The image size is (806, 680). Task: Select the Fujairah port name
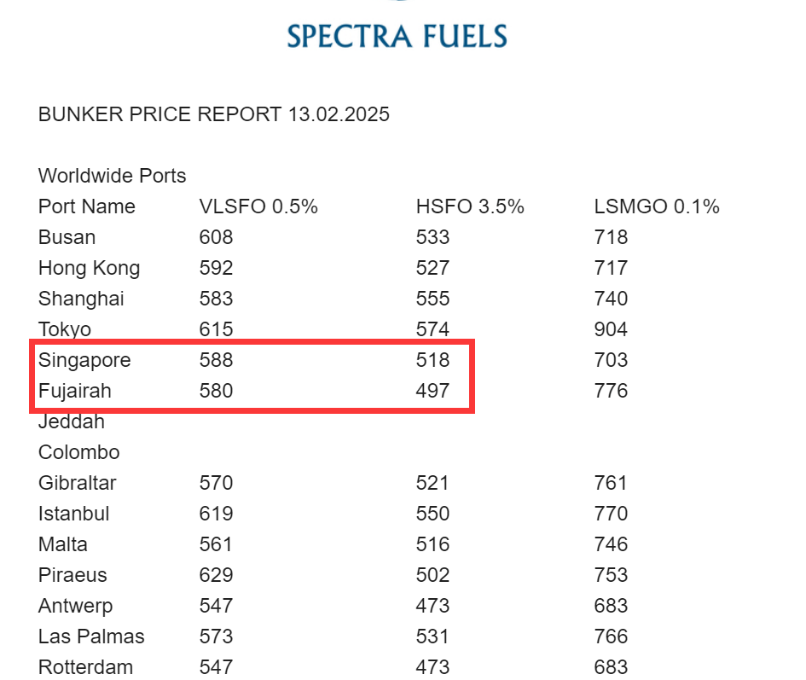point(75,392)
